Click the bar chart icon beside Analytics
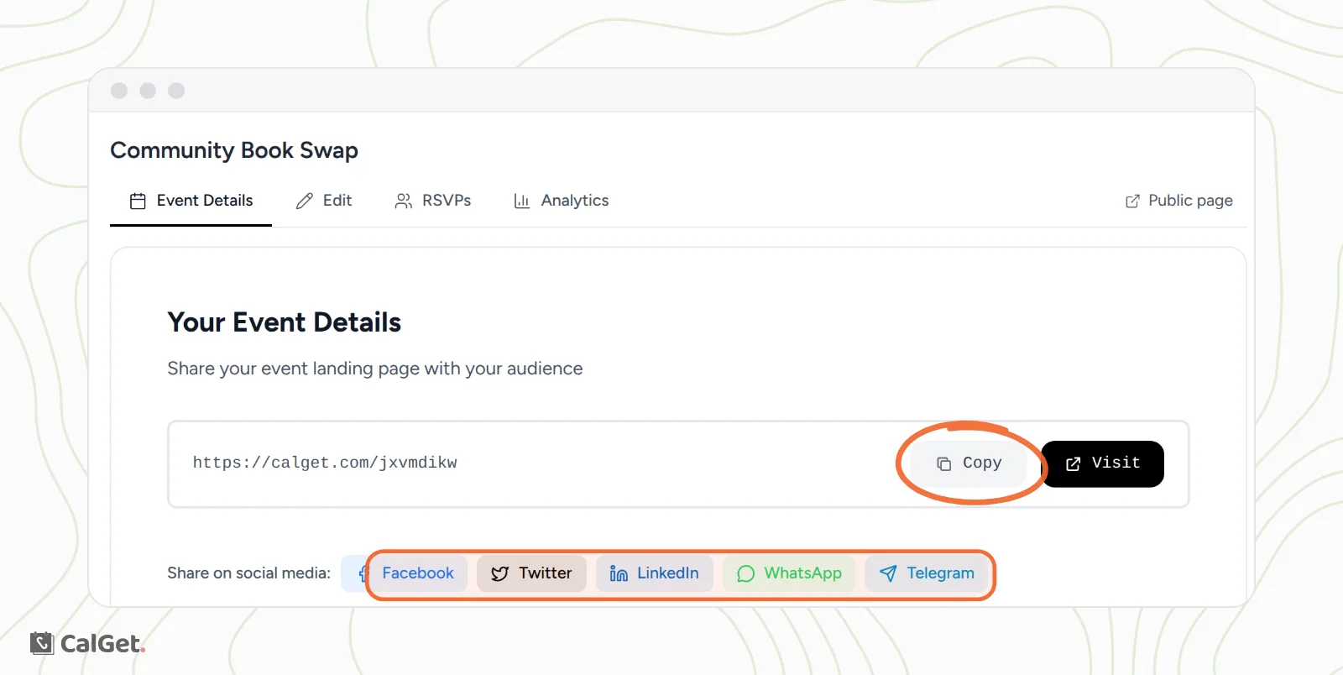1343x675 pixels. pyautogui.click(x=522, y=201)
